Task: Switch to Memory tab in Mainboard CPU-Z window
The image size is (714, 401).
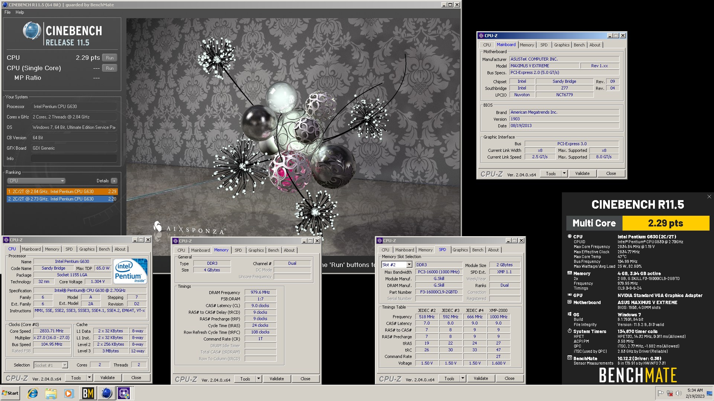Action: [527, 45]
